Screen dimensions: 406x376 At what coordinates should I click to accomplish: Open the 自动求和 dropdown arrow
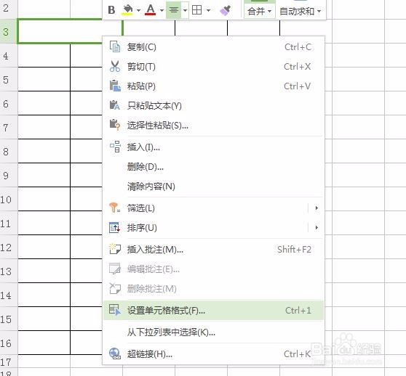pos(319,11)
